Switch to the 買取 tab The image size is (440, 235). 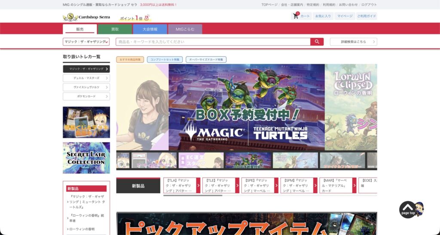point(115,29)
